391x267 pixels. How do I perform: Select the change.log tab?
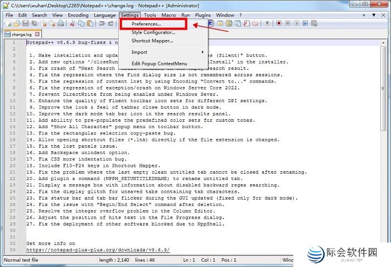pyautogui.click(x=22, y=34)
